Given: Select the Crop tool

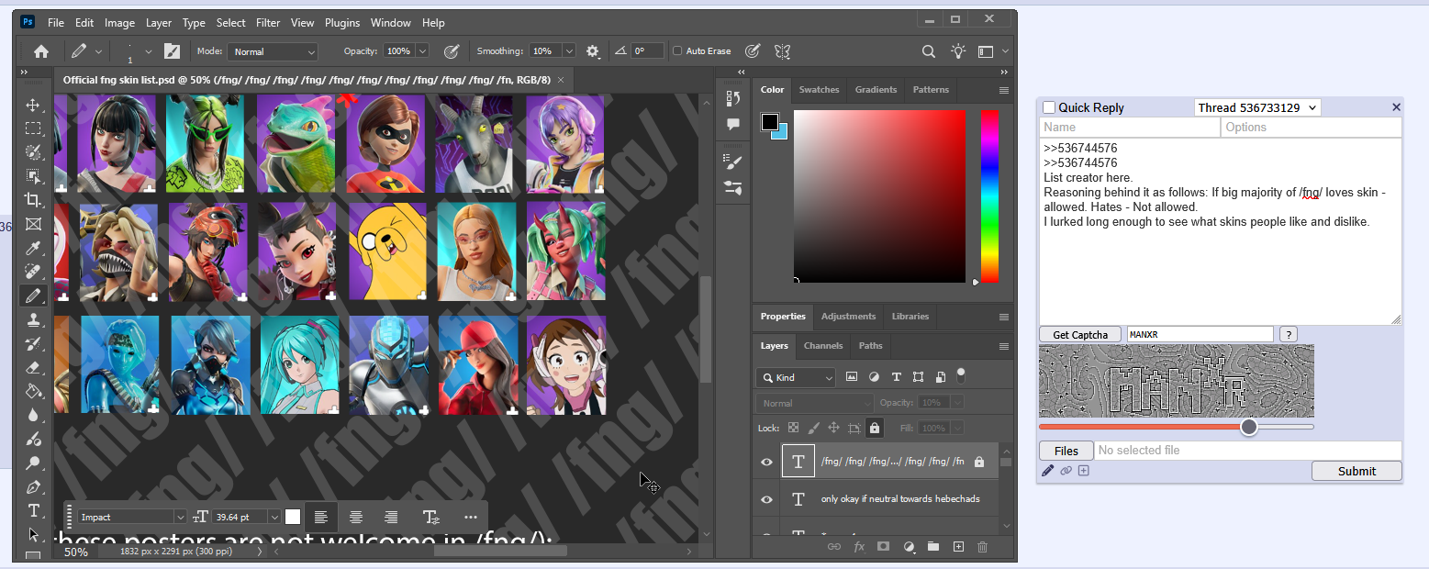Looking at the screenshot, I should click(x=33, y=200).
